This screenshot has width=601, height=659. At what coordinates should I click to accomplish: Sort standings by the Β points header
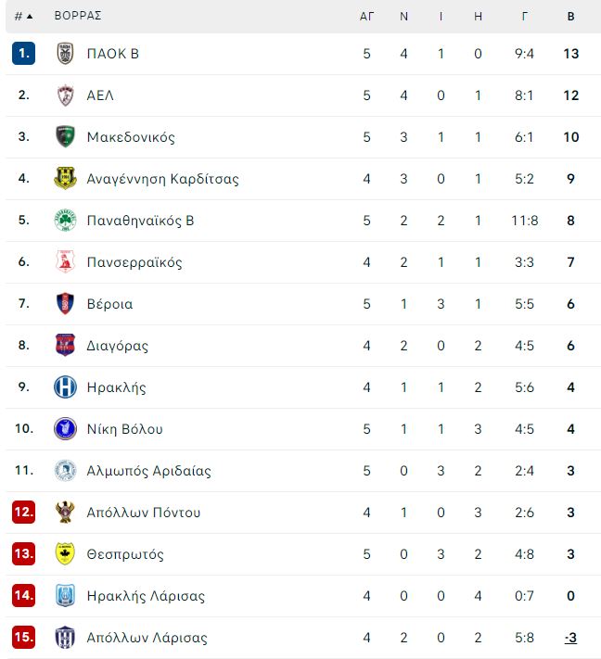tap(570, 17)
